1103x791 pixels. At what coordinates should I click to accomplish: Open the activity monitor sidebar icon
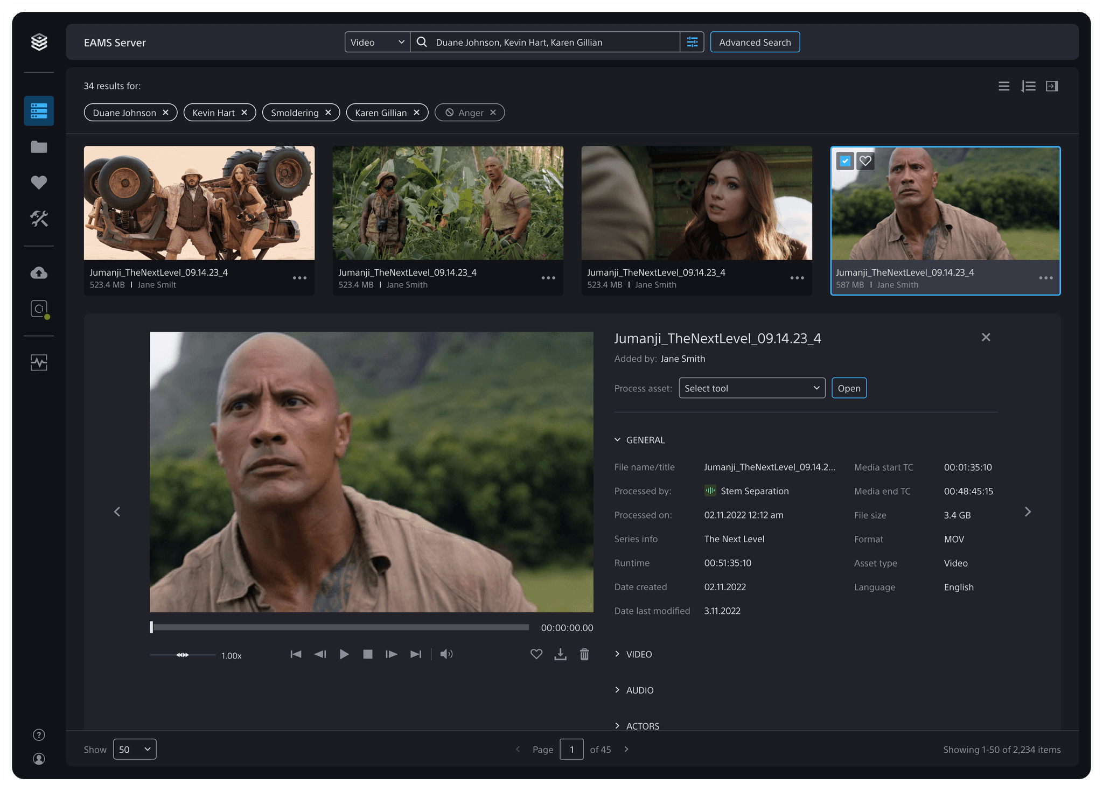[x=39, y=362]
